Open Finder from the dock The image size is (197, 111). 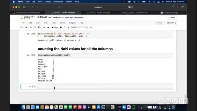pyautogui.click(x=23, y=107)
